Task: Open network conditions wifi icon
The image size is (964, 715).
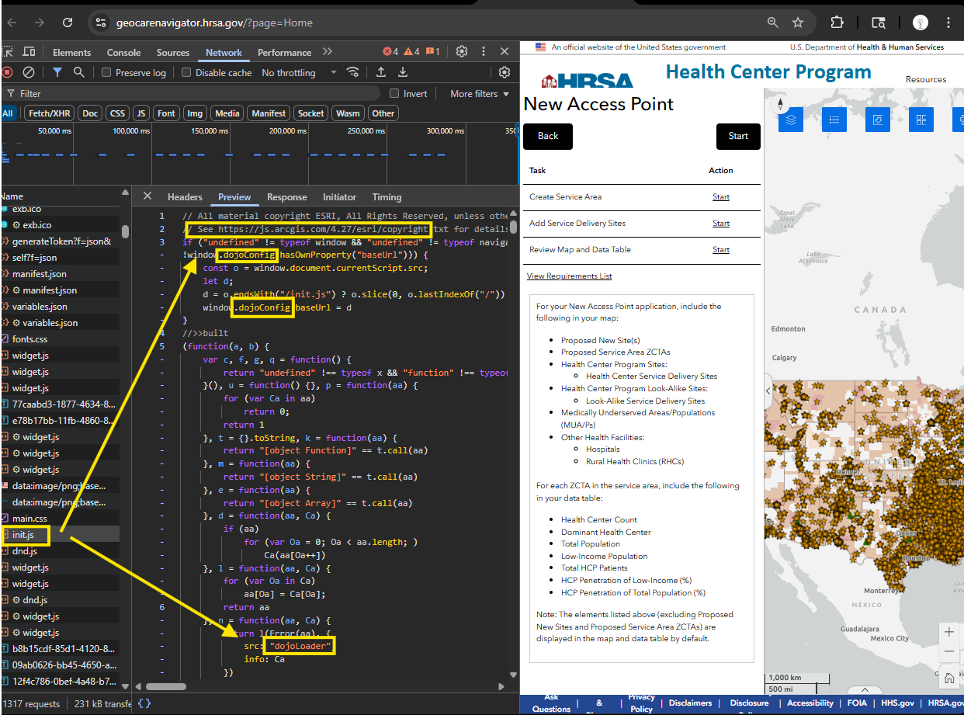Action: point(353,72)
